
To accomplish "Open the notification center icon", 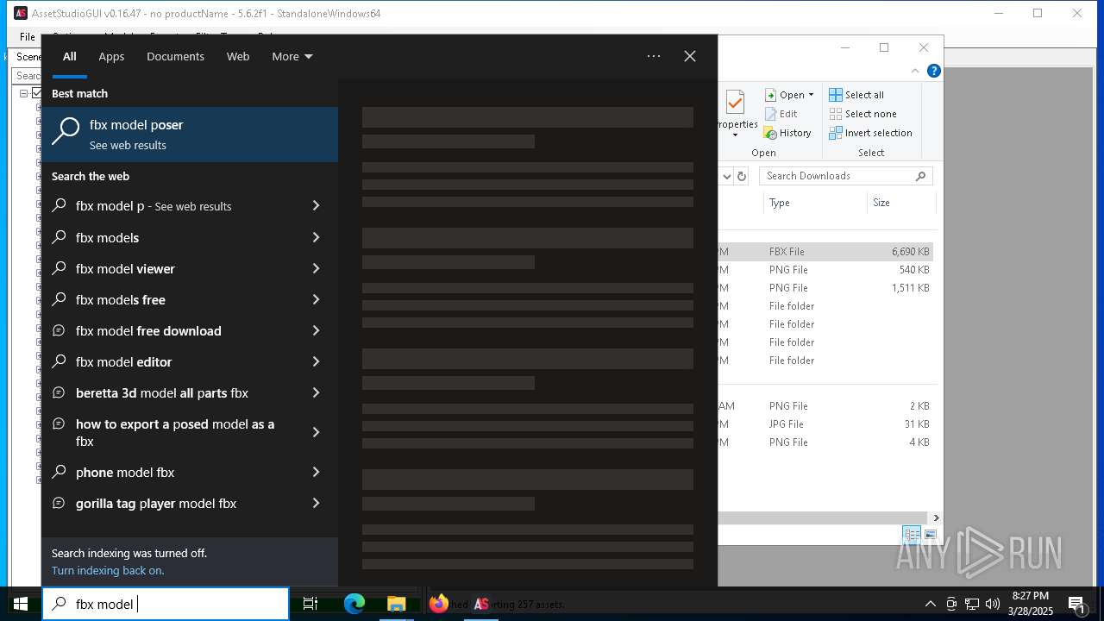I will (x=1076, y=604).
